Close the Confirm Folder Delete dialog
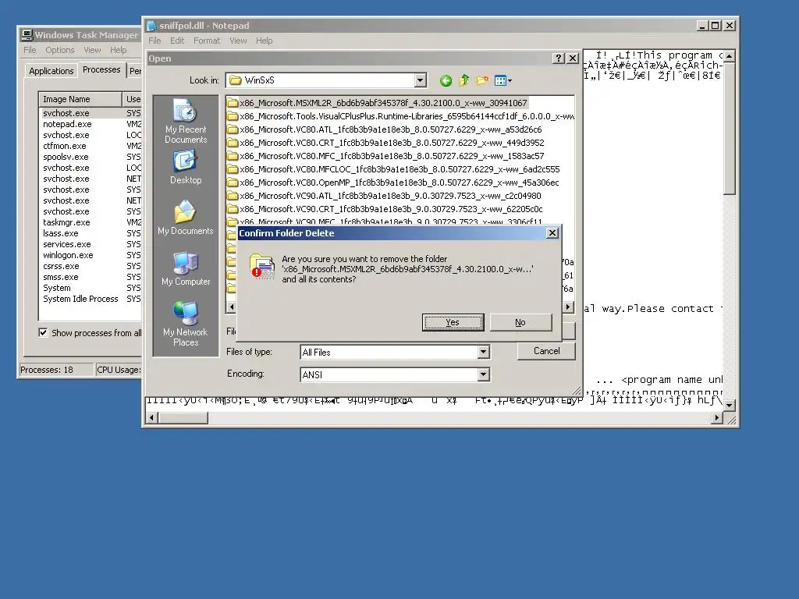Viewport: 799px width, 599px height. point(552,232)
